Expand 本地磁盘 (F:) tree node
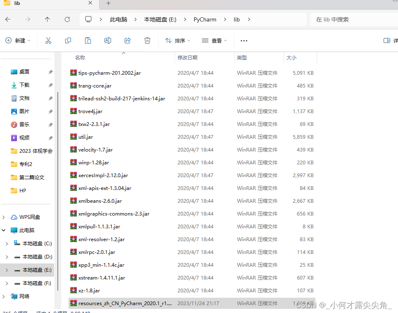The height and width of the screenshot is (313, 398). tap(7, 283)
